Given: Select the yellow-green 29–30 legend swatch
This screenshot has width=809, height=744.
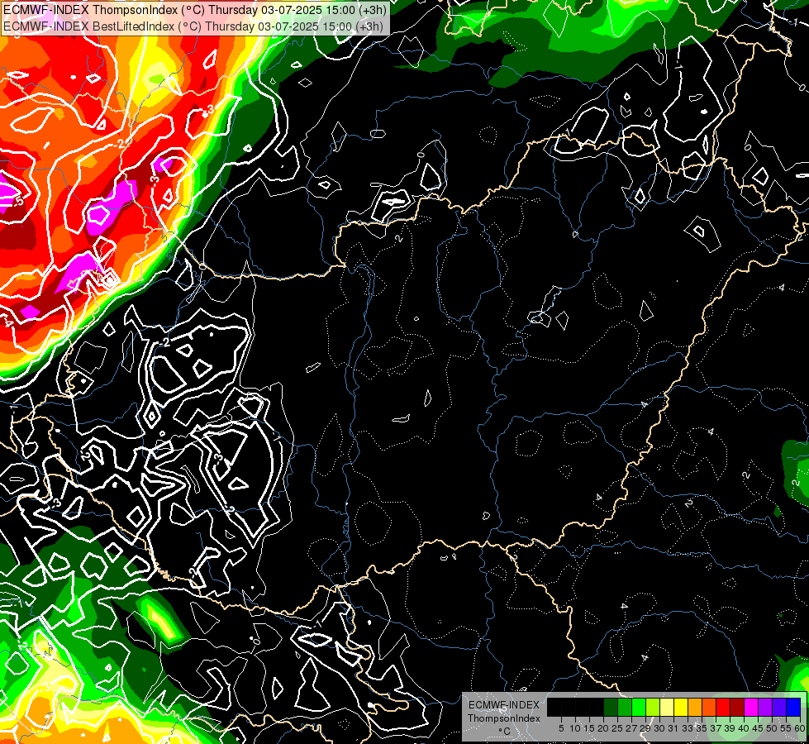Looking at the screenshot, I should 653,708.
